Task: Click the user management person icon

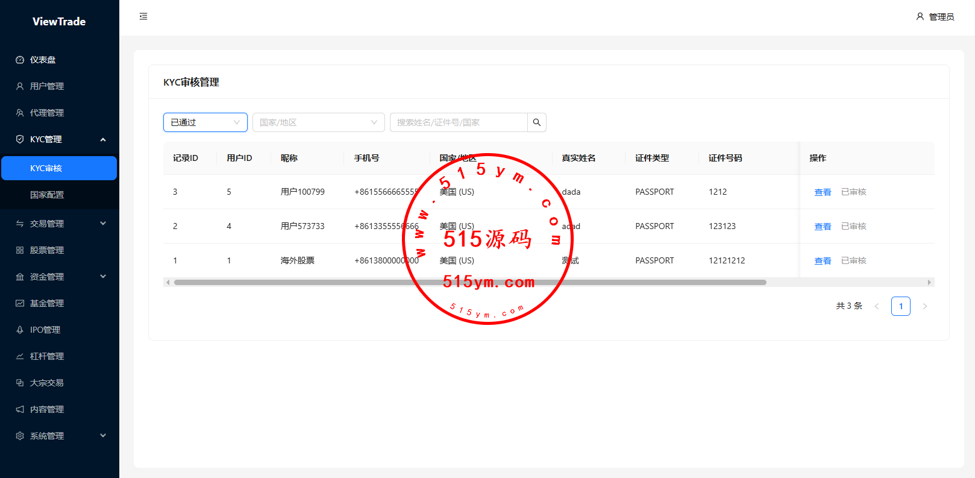Action: (20, 86)
